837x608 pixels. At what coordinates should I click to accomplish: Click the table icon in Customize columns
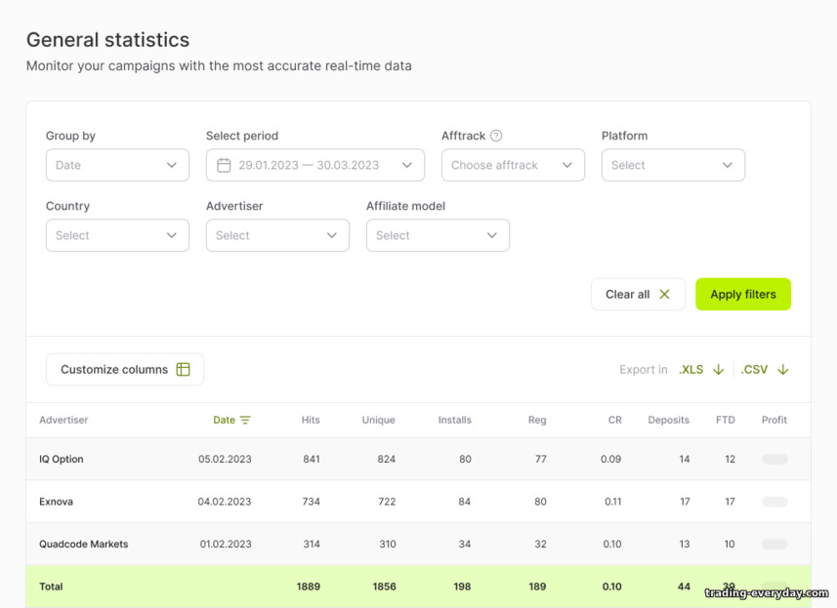click(183, 369)
